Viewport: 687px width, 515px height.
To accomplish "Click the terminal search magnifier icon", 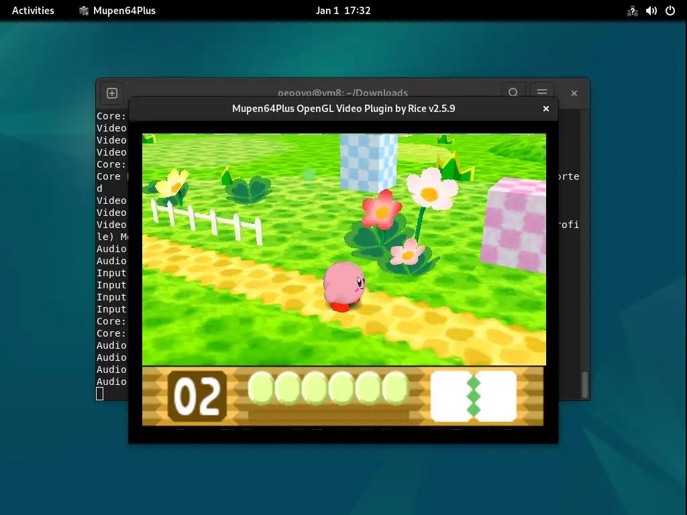I will click(513, 93).
